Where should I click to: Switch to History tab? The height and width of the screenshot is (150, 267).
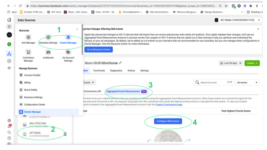pyautogui.click(x=131, y=71)
